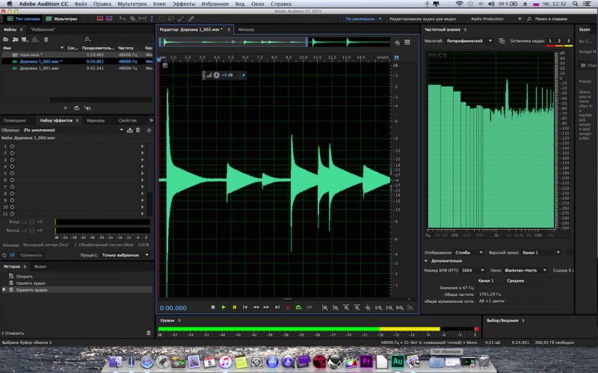598x373 pixels.
Task: Save effects rack preset icon
Action: point(130,130)
